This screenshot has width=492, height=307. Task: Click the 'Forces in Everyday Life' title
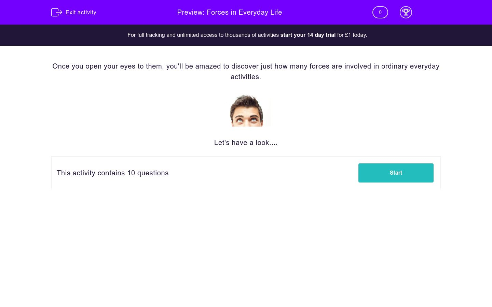[244, 13]
